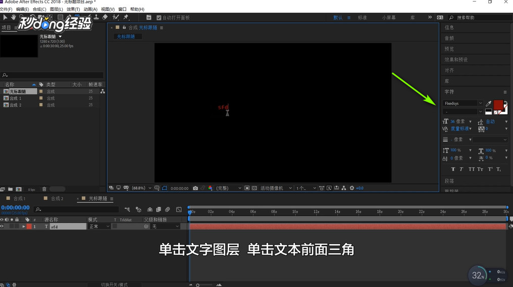Screen dimensions: 513x287
Task: Click composition mini-flowchart icon in timeline
Action: (x=127, y=209)
